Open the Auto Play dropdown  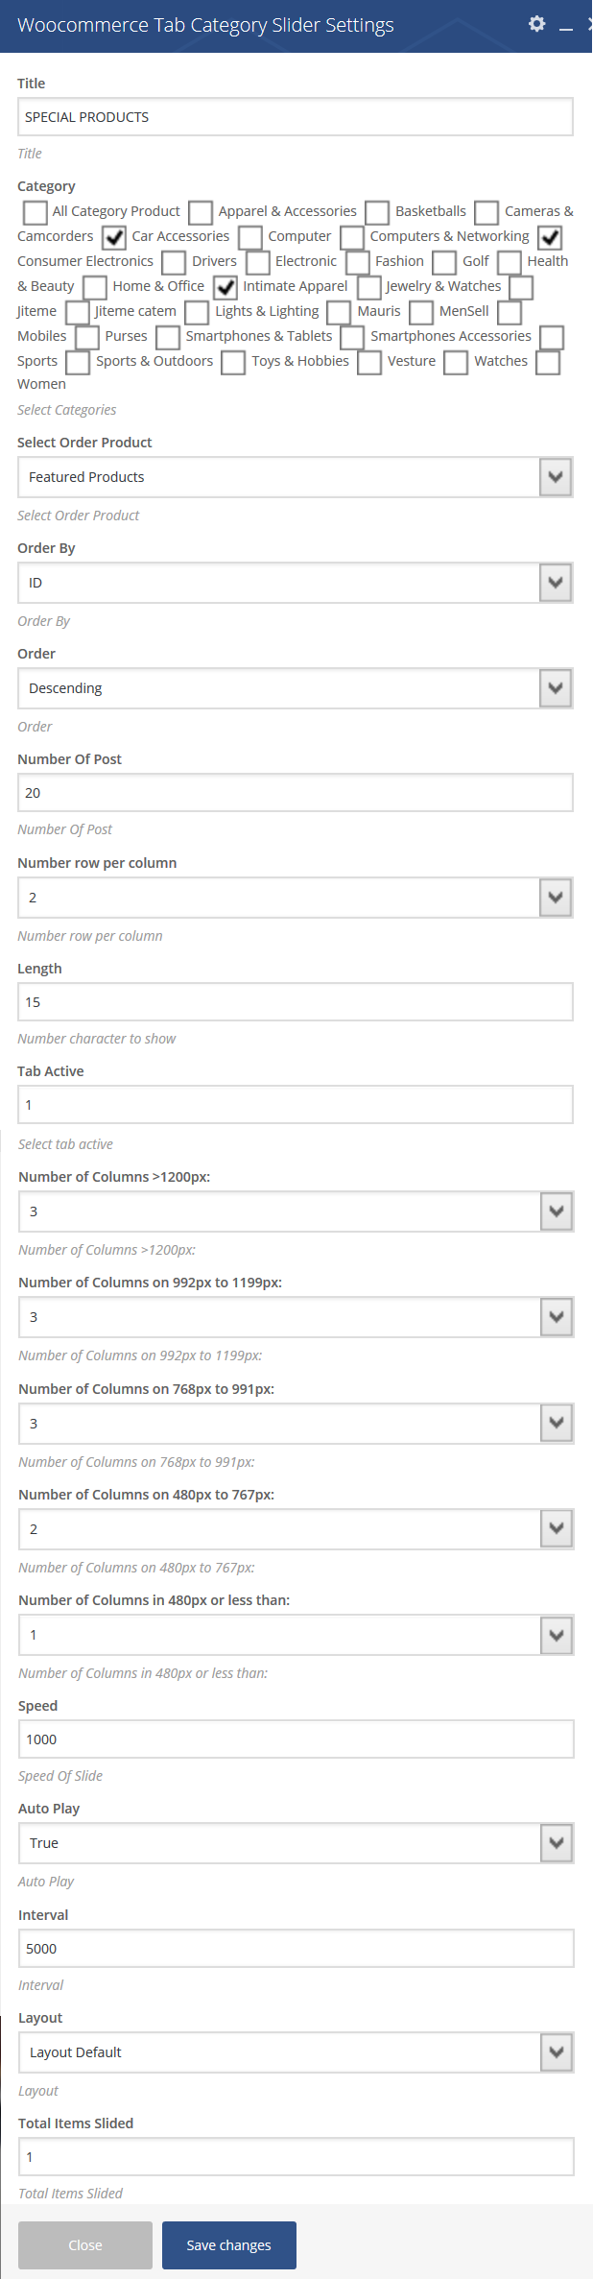(x=296, y=1843)
